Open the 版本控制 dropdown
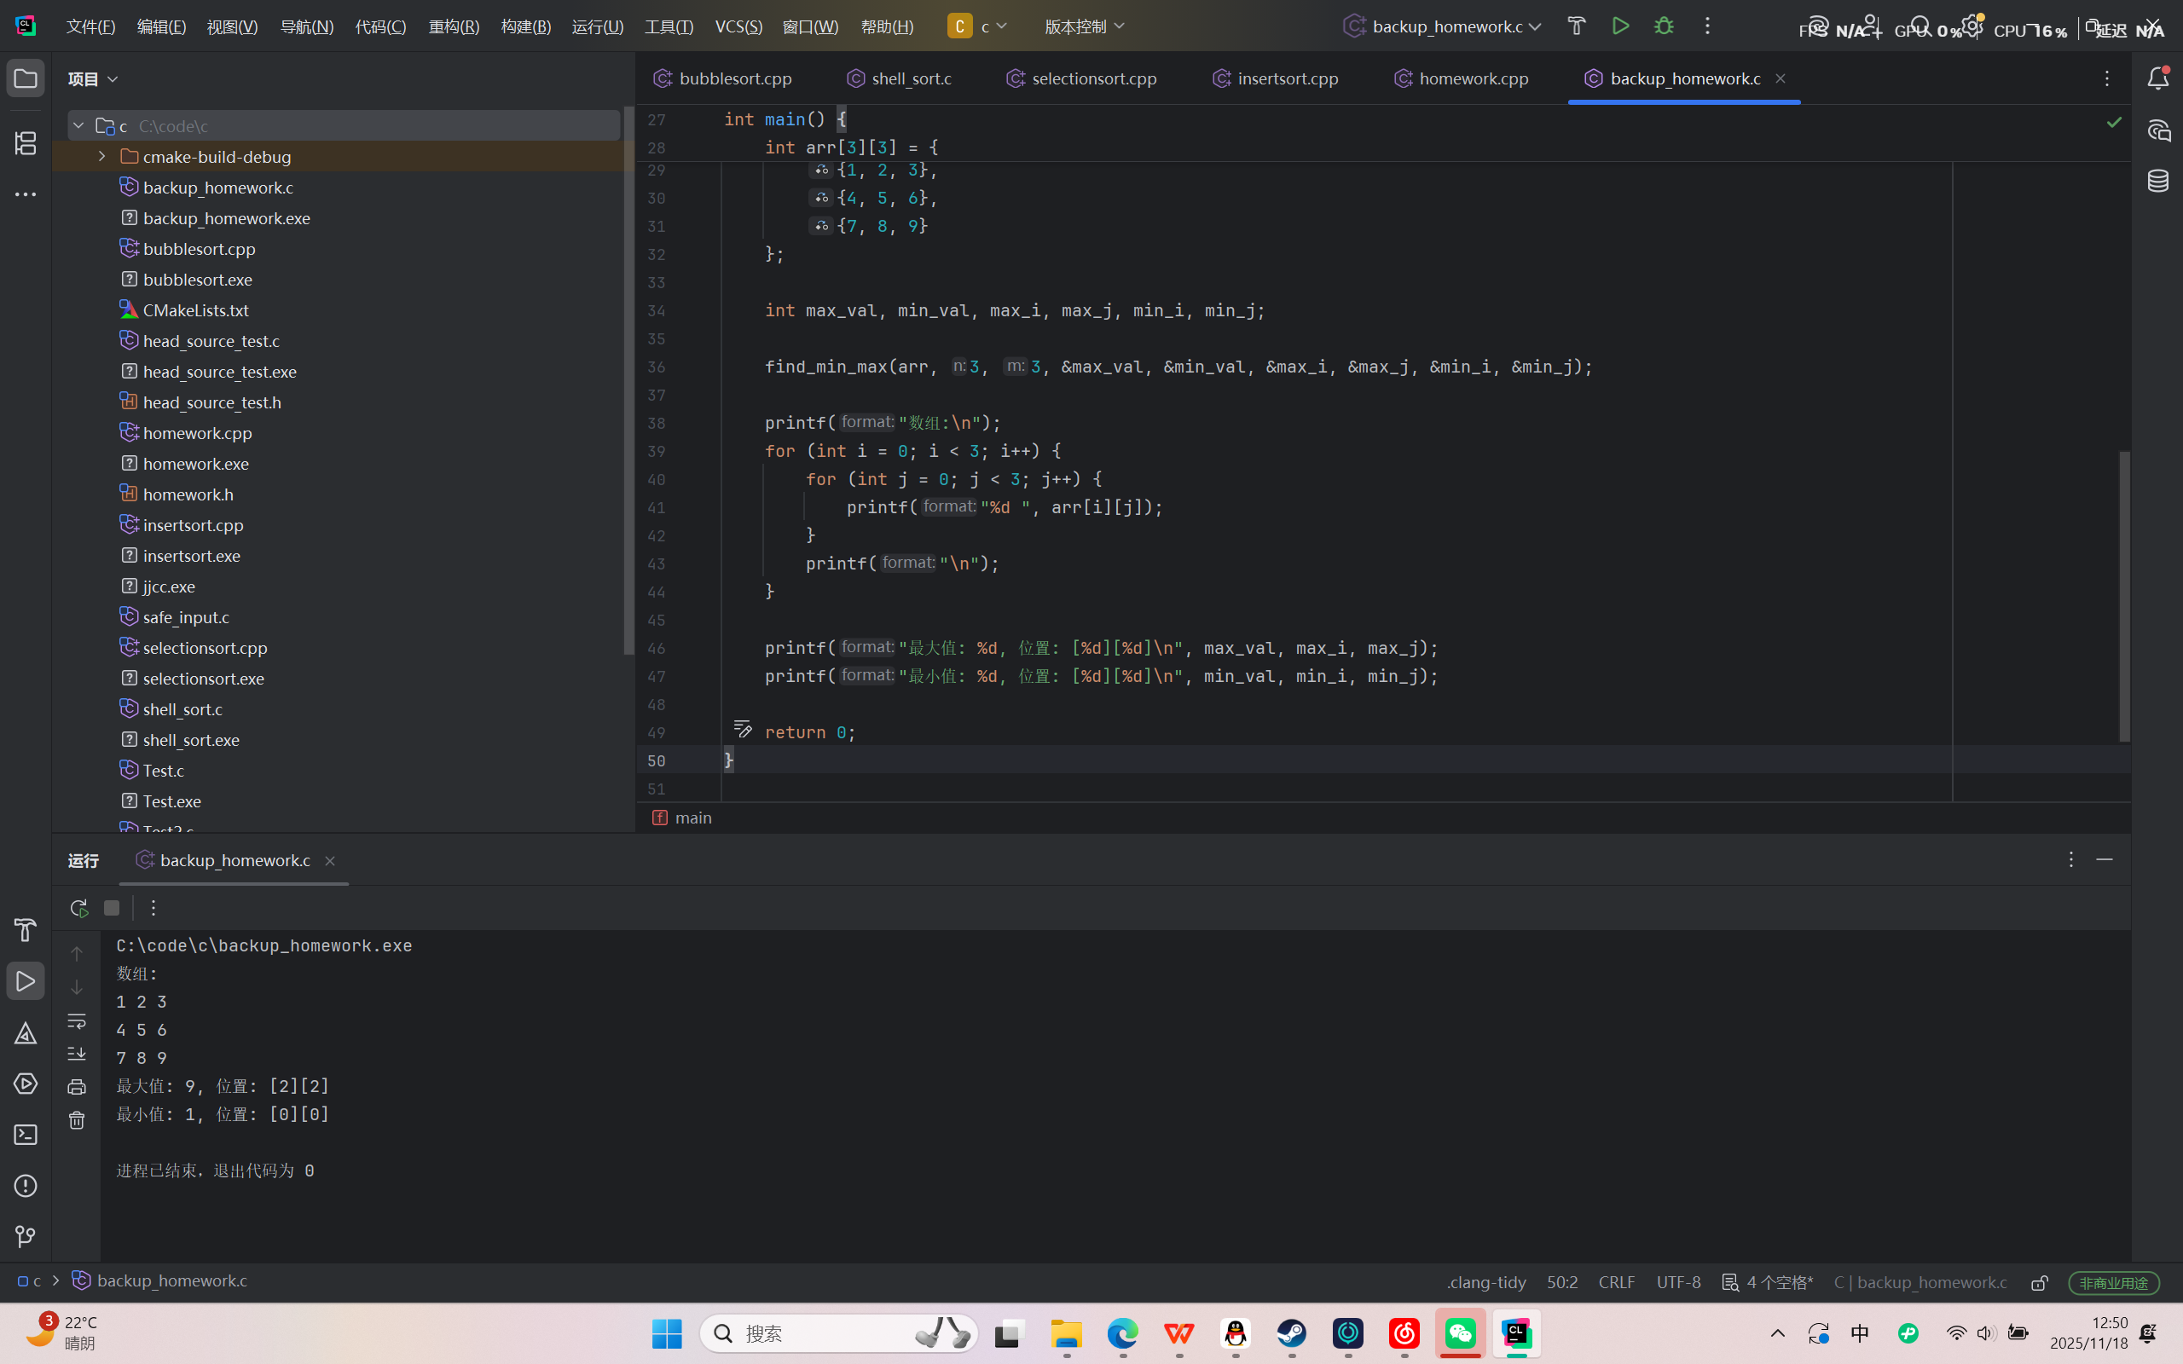The image size is (2183, 1364). [1085, 26]
